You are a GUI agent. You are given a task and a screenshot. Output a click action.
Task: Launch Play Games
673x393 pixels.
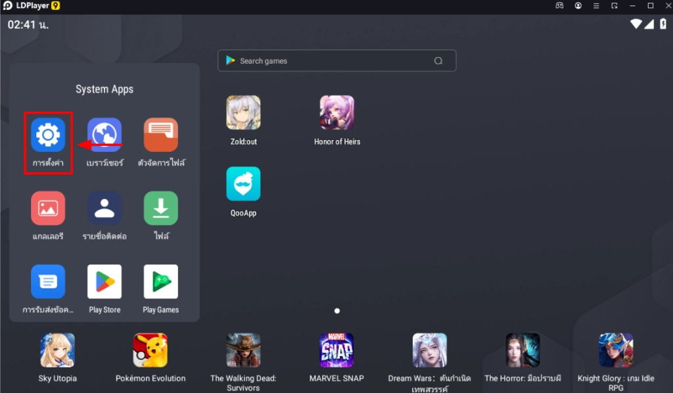tap(161, 281)
